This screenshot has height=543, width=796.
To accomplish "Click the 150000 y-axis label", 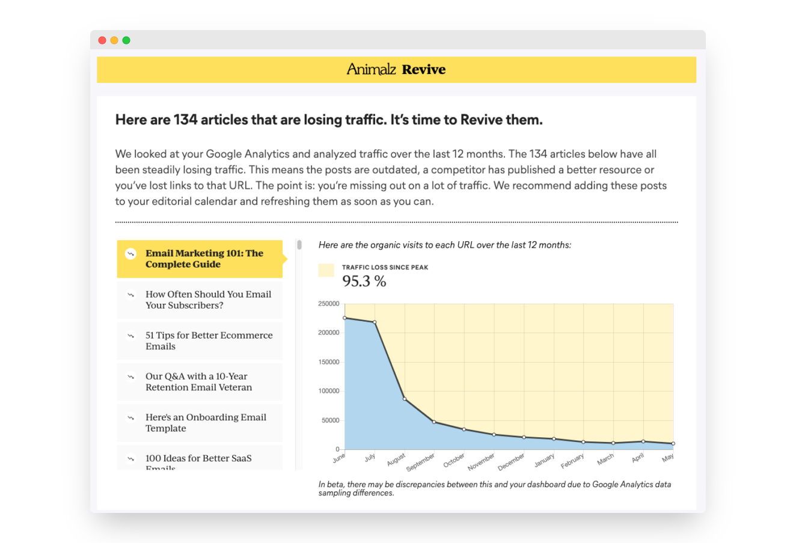I will pyautogui.click(x=329, y=362).
